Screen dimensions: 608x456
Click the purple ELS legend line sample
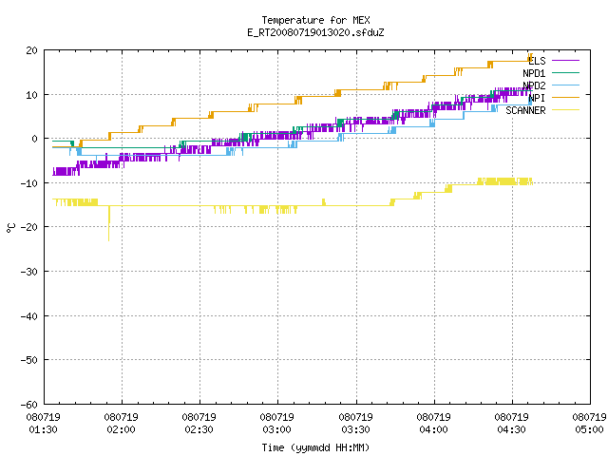pyautogui.click(x=566, y=61)
